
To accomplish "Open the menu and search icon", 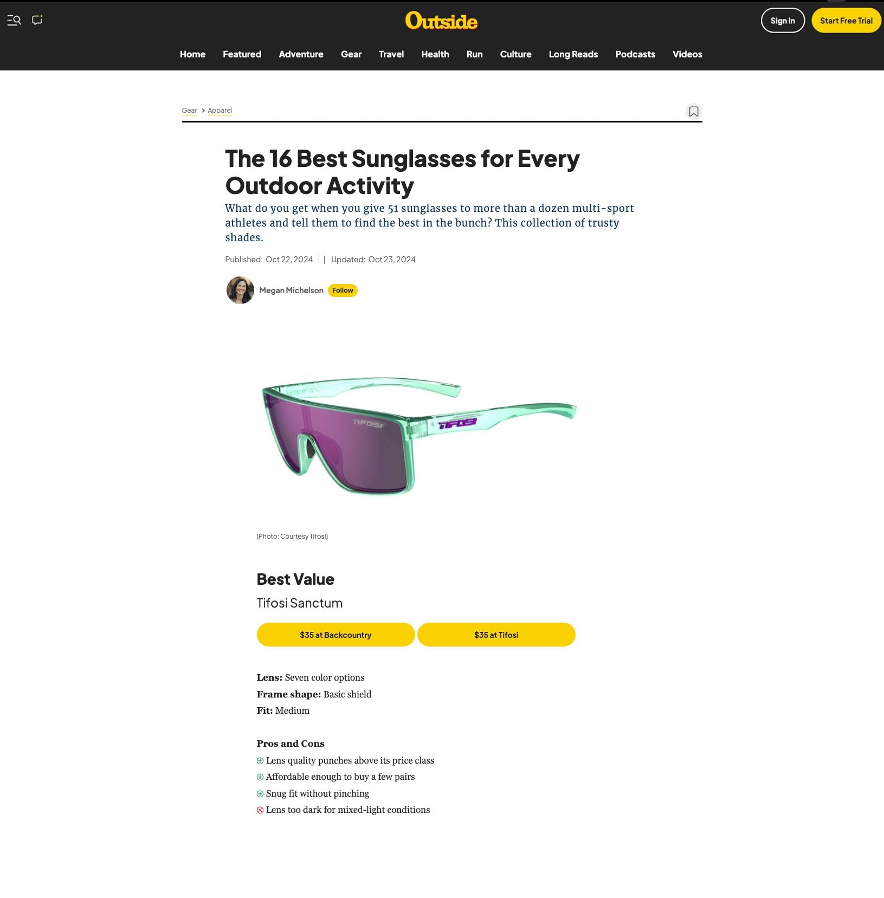I will pyautogui.click(x=14, y=21).
